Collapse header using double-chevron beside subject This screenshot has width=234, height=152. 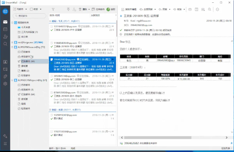click(x=121, y=16)
